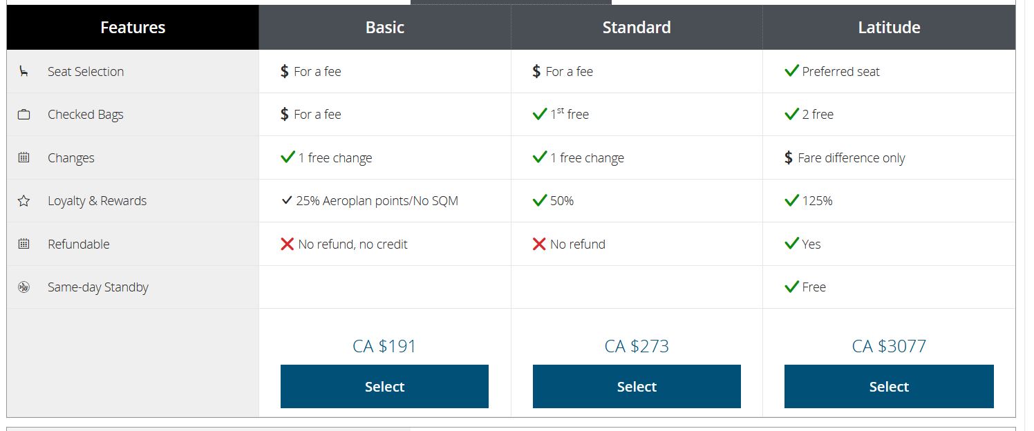
Task: Click the Features header cell
Action: (x=133, y=28)
